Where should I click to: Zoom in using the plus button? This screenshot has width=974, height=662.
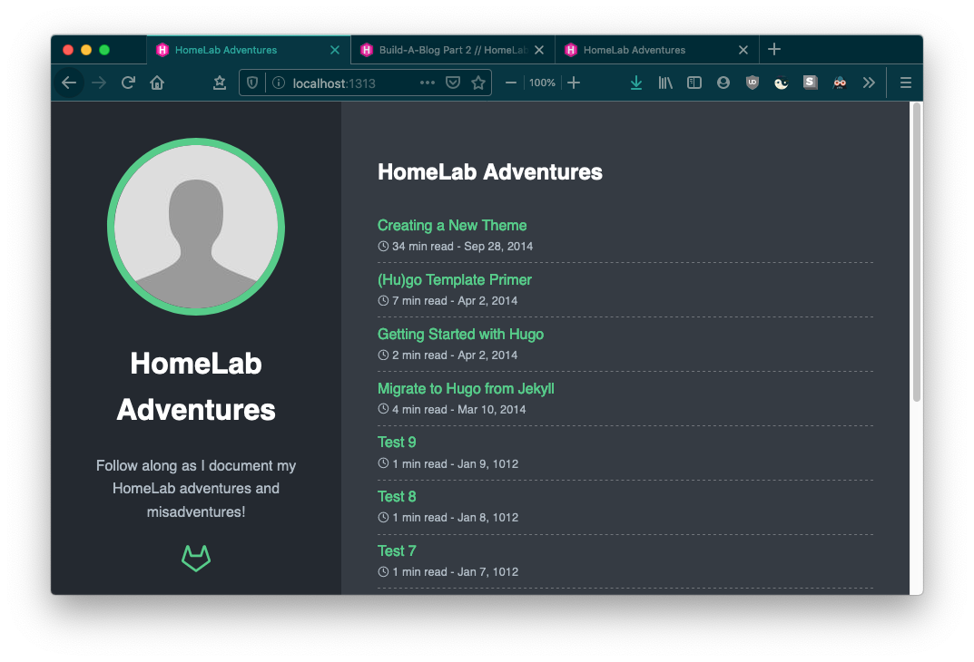tap(574, 83)
